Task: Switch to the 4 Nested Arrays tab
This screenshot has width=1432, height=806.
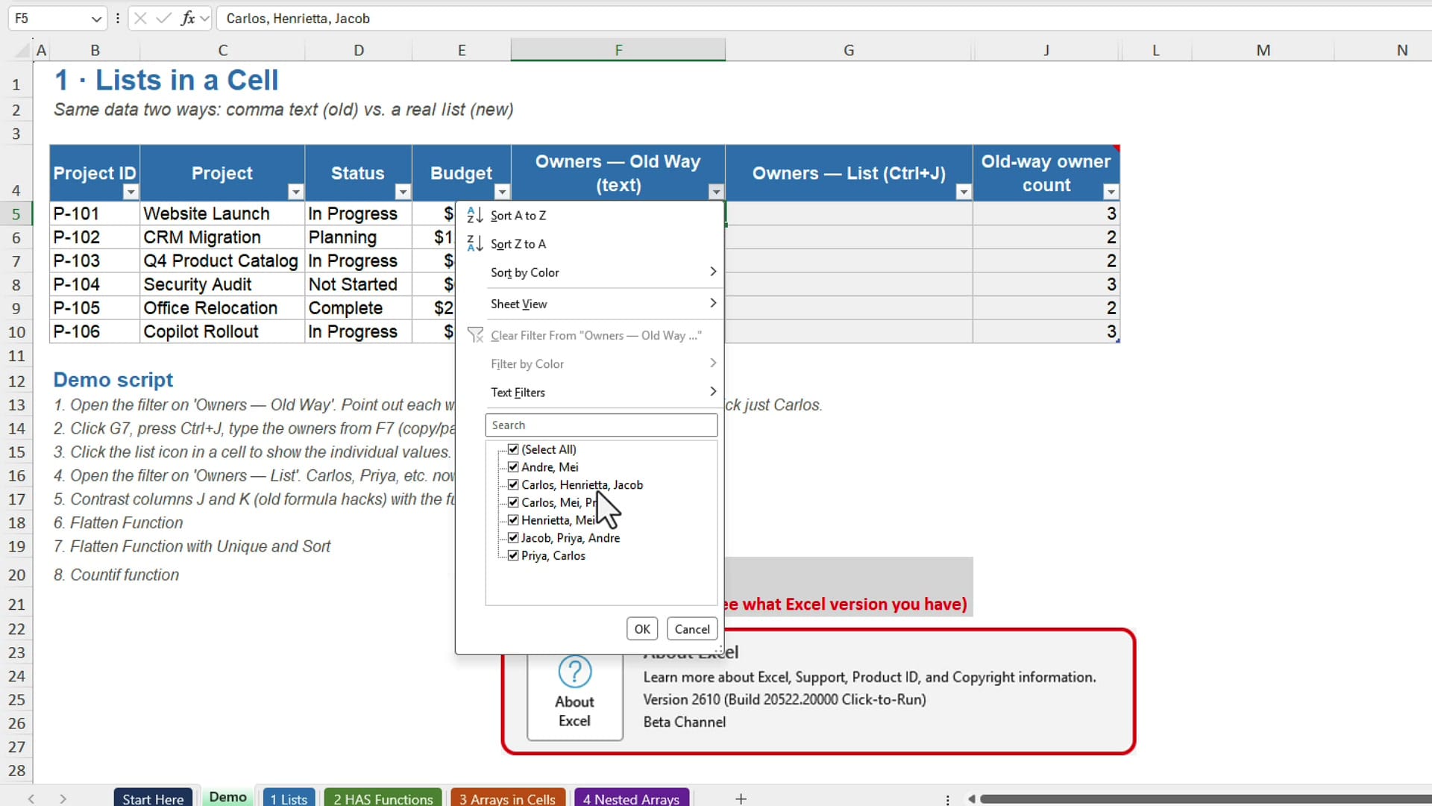Action: [x=631, y=799]
